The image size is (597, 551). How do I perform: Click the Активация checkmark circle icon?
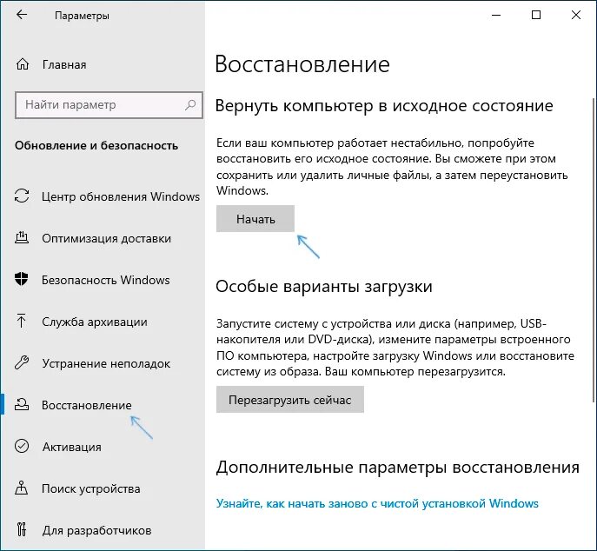[22, 446]
